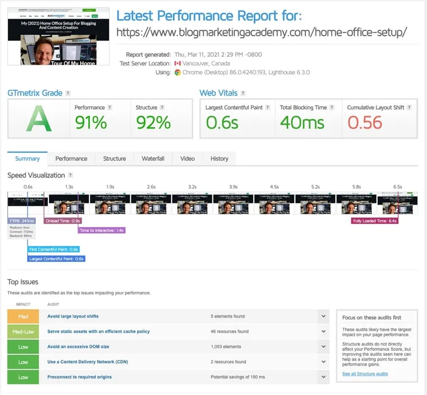Expand Content Delivery Network audit chevron
Screen dimensions: 427x395
[x=324, y=362]
